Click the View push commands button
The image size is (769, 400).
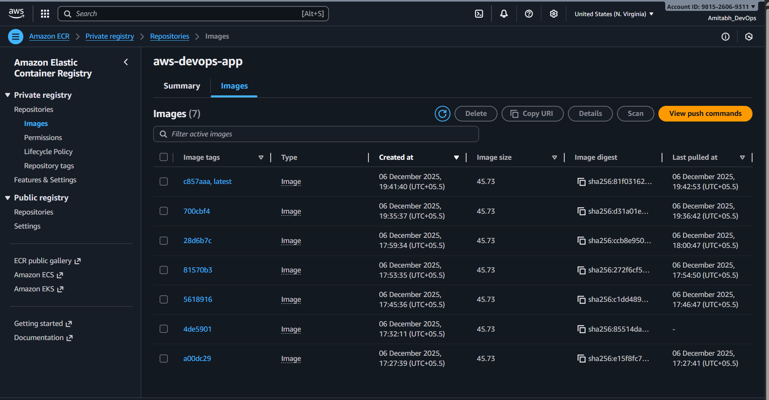coord(705,113)
